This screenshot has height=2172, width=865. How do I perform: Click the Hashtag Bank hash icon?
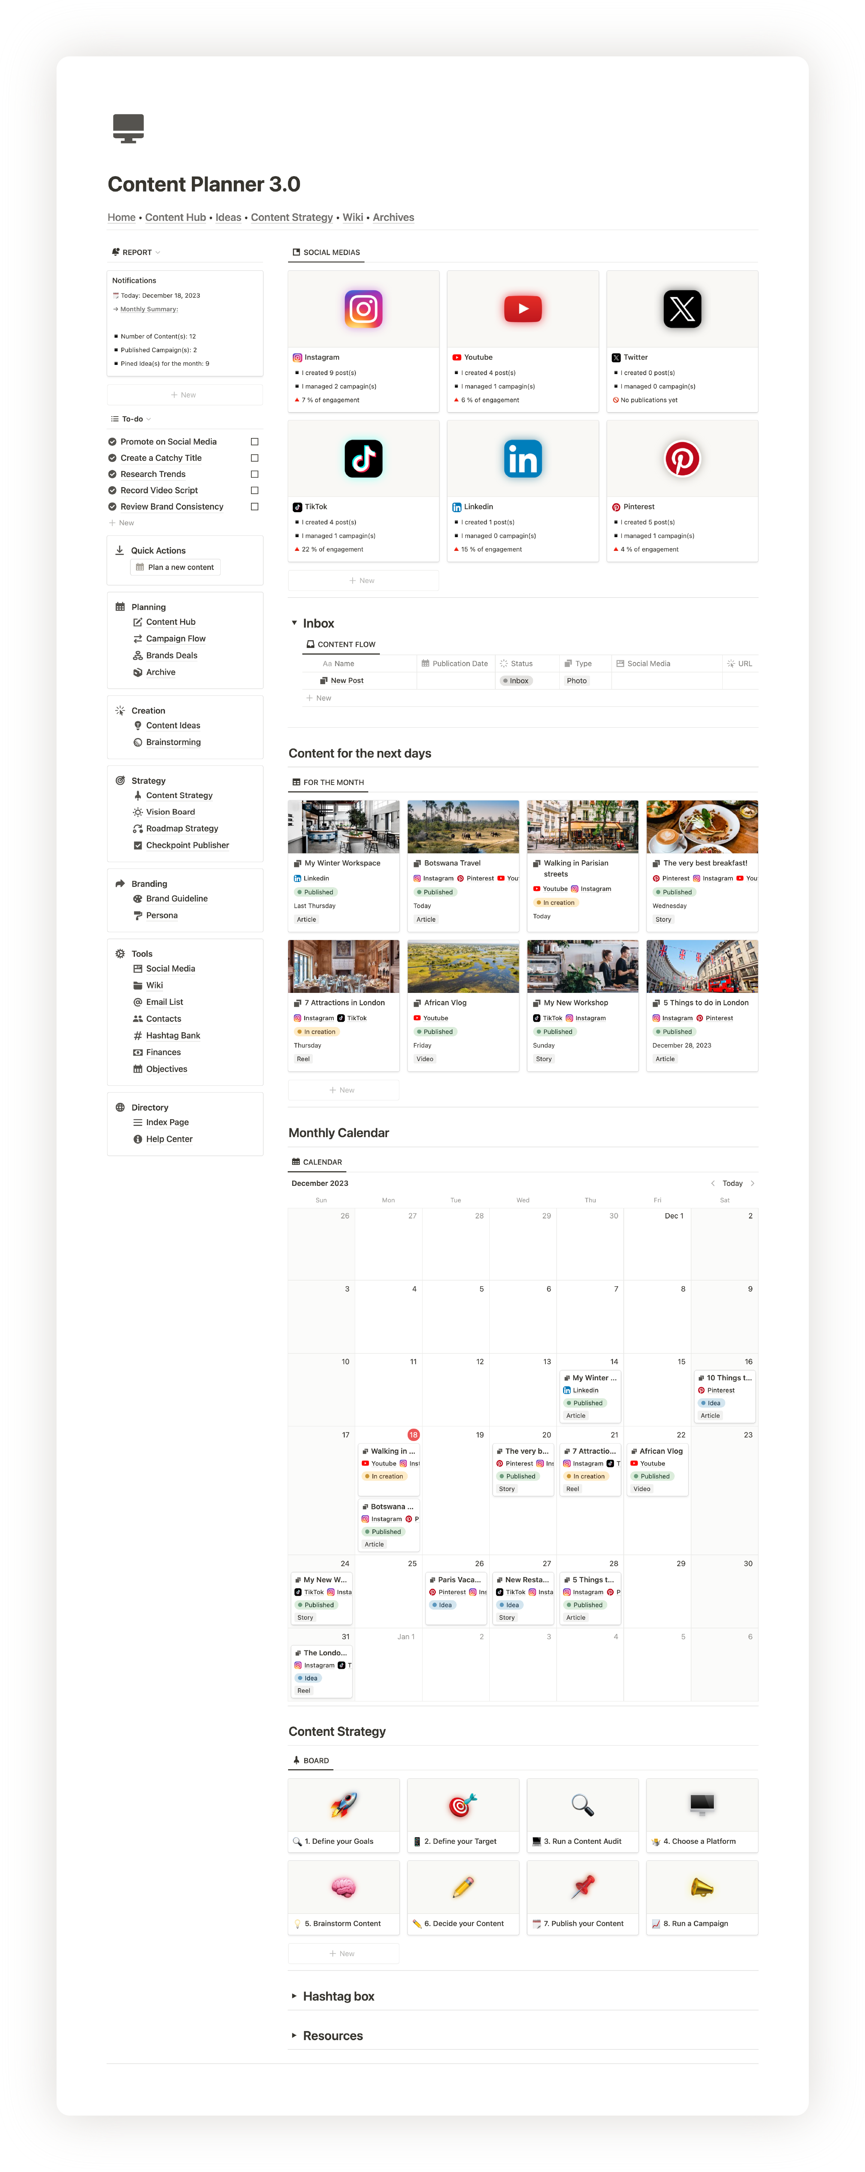(137, 1035)
